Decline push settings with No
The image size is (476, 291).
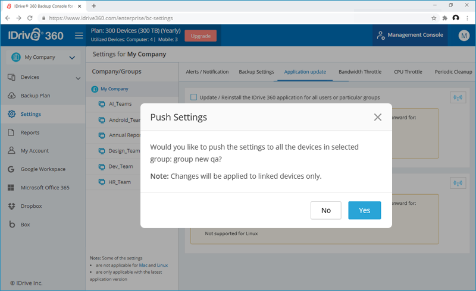(x=325, y=210)
